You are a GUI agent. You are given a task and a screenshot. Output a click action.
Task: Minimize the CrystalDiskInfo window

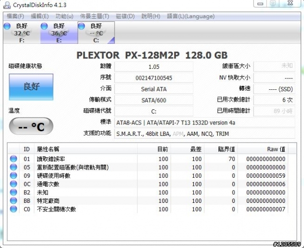(x=260, y=3)
